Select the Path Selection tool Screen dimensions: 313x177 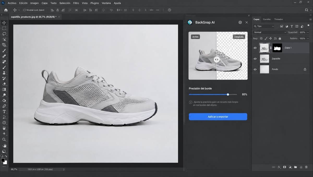[x=4, y=117]
